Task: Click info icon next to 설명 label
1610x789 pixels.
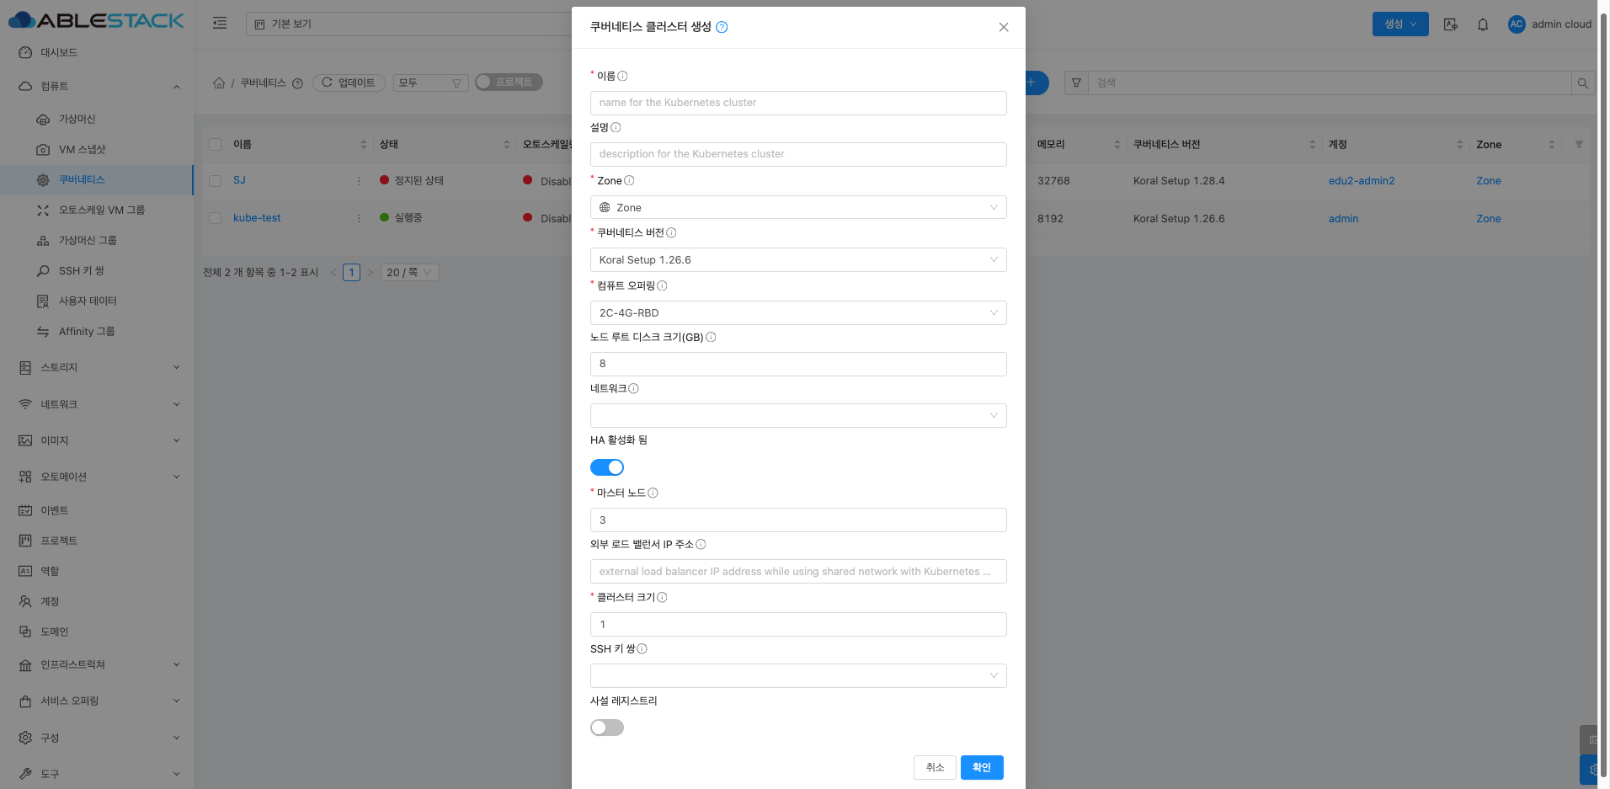Action: [616, 127]
